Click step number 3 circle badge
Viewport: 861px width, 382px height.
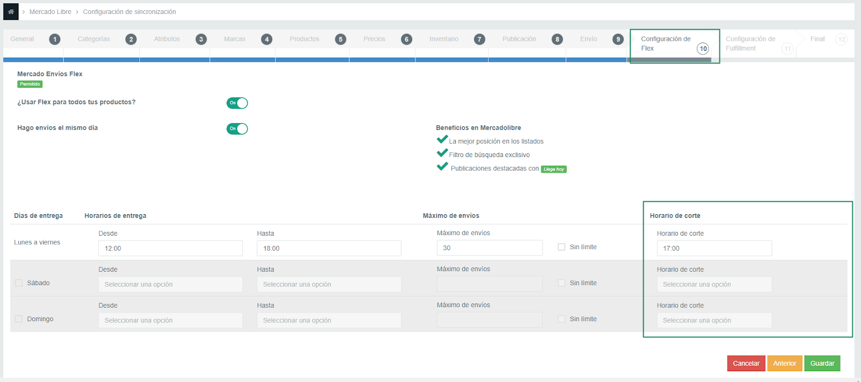coord(201,39)
